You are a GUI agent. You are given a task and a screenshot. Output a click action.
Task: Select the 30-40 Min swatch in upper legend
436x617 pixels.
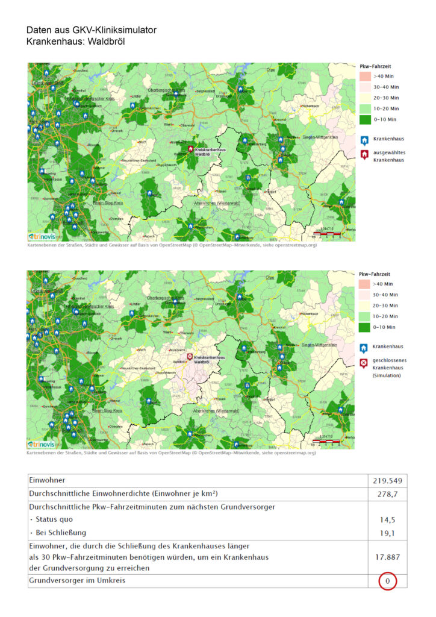[365, 87]
